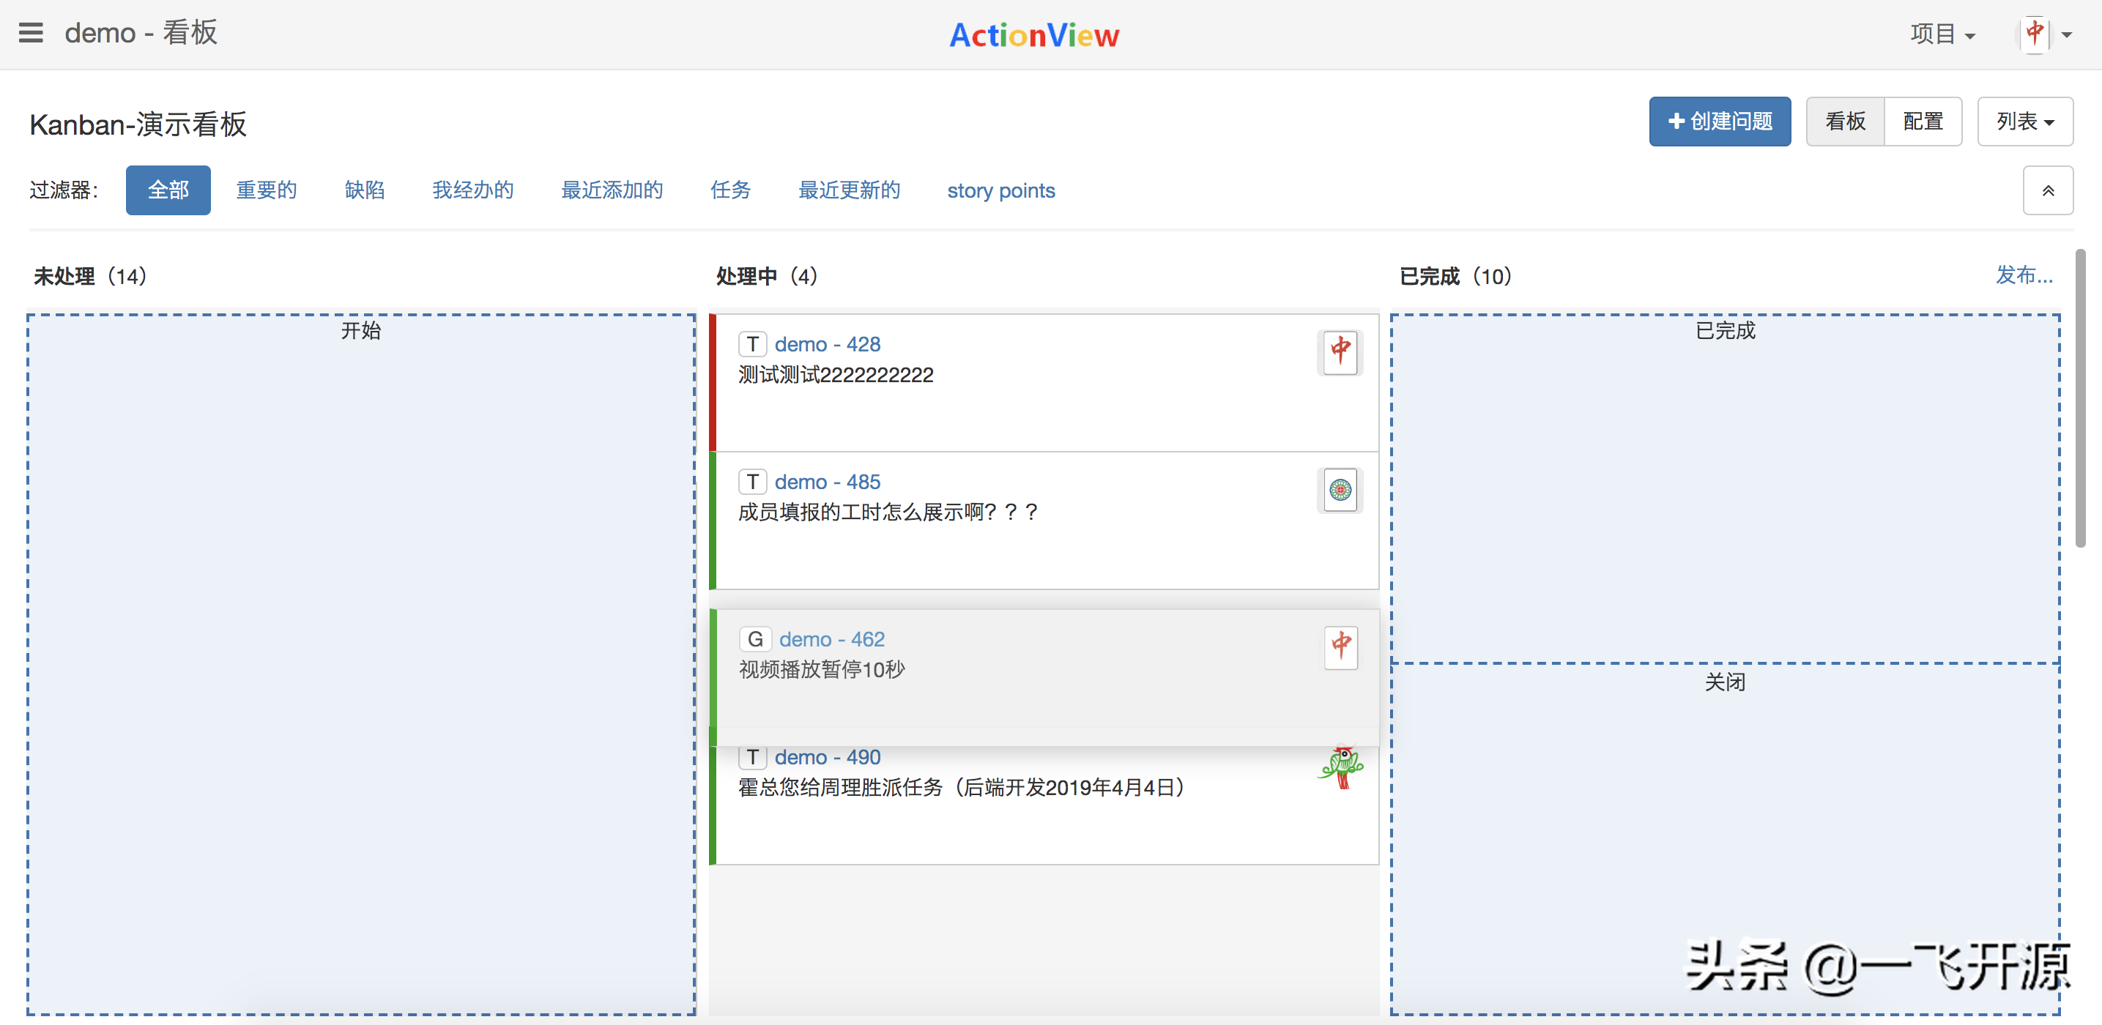Image resolution: width=2102 pixels, height=1025 pixels.
Task: Click the target icon on demo-485
Action: tap(1340, 489)
